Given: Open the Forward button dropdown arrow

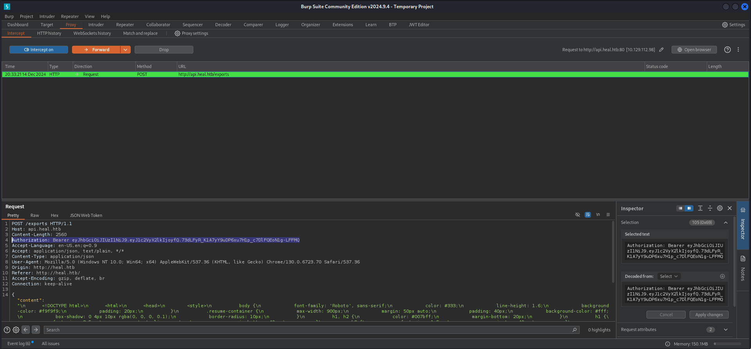Looking at the screenshot, I should click(125, 50).
